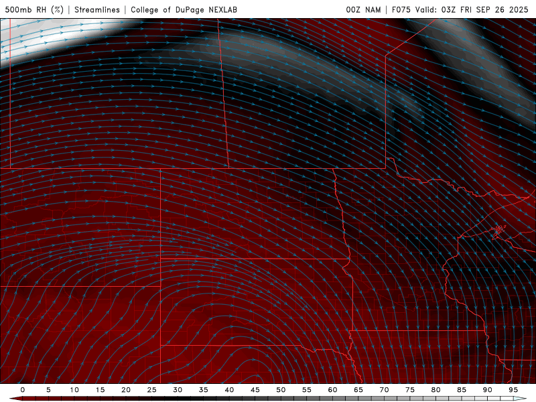Click the color scale label "15"

100,390
